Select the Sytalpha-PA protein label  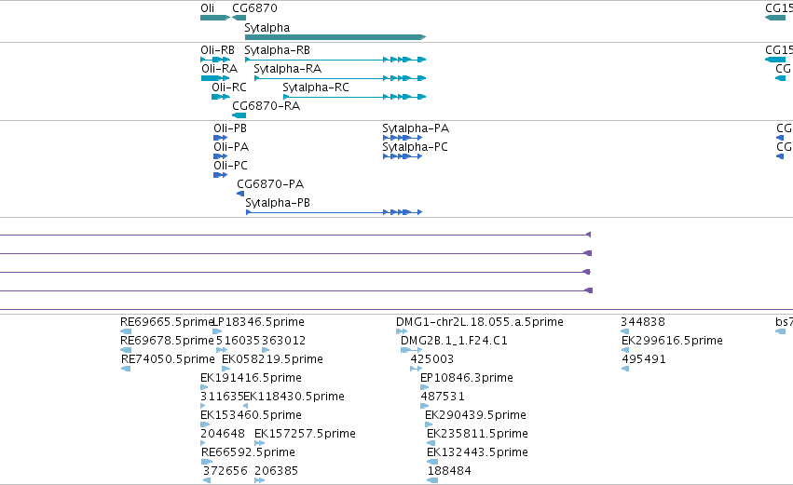pyautogui.click(x=416, y=128)
